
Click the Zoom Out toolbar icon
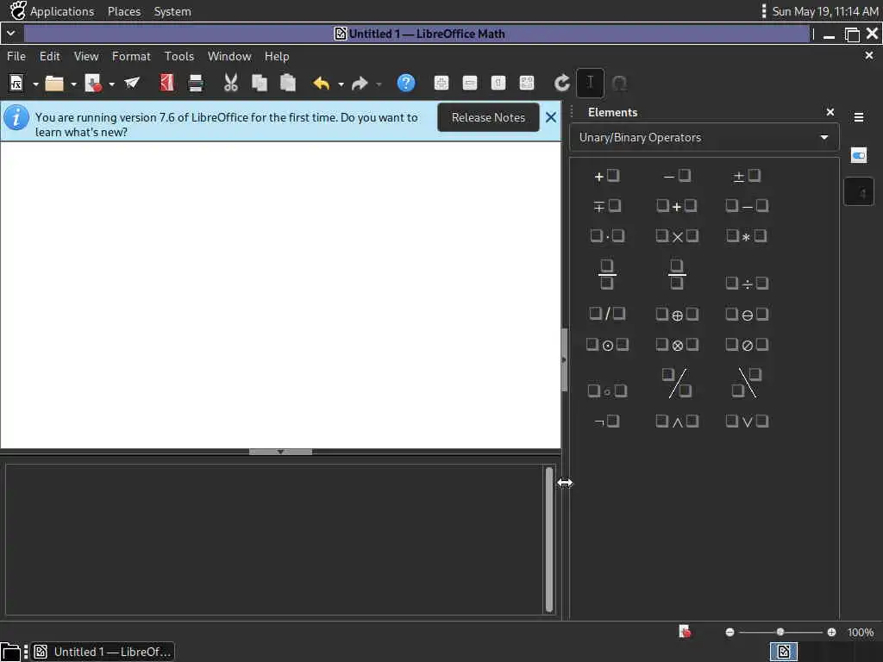(x=470, y=84)
